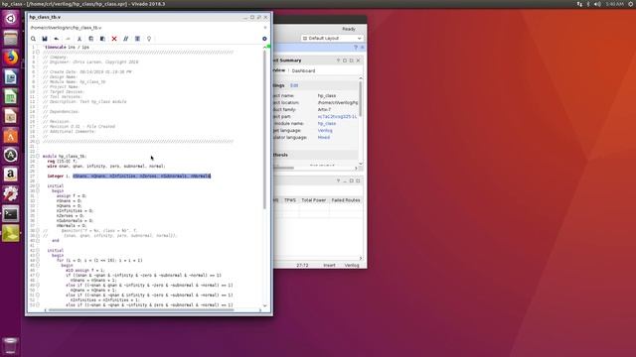Toggle line comments with the // icon
The width and height of the screenshot is (636, 357).
point(126,39)
